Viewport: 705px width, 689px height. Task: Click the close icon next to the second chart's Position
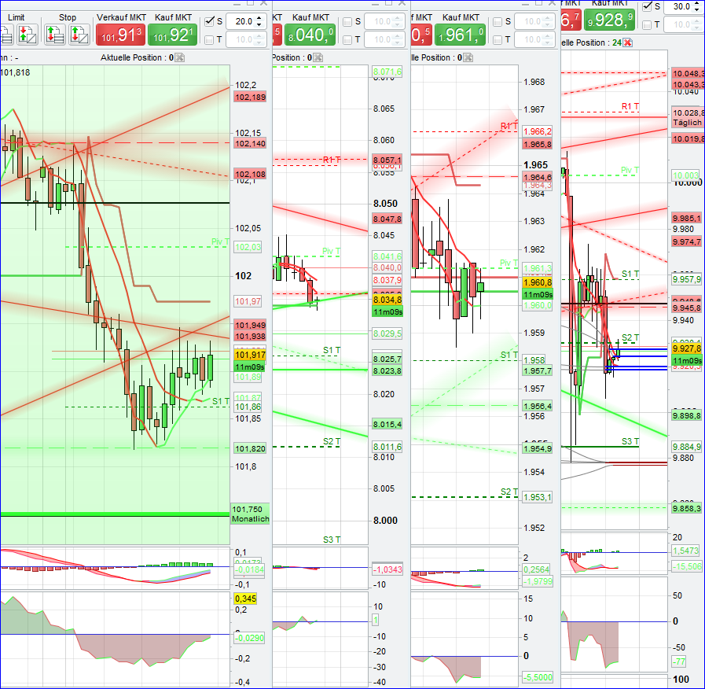318,57
